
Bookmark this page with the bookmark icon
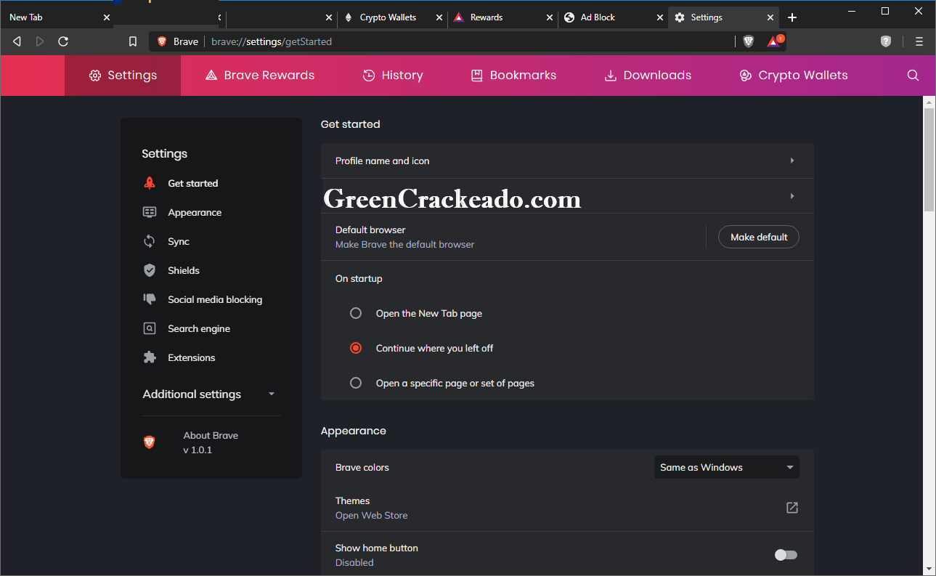coord(133,41)
